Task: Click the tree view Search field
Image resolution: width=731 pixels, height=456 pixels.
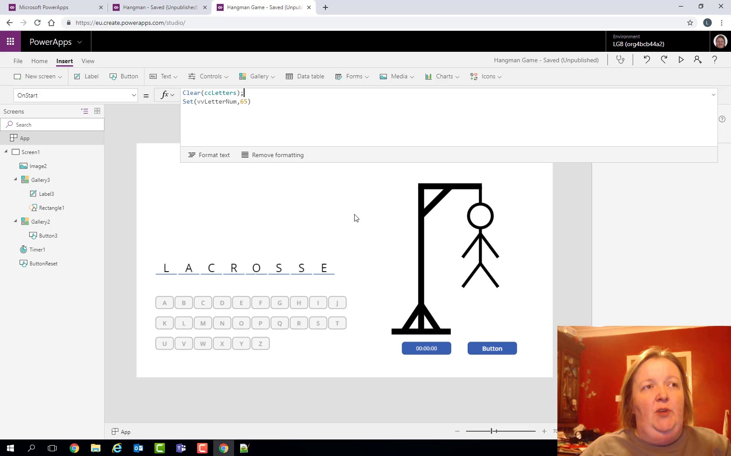Action: (x=53, y=124)
